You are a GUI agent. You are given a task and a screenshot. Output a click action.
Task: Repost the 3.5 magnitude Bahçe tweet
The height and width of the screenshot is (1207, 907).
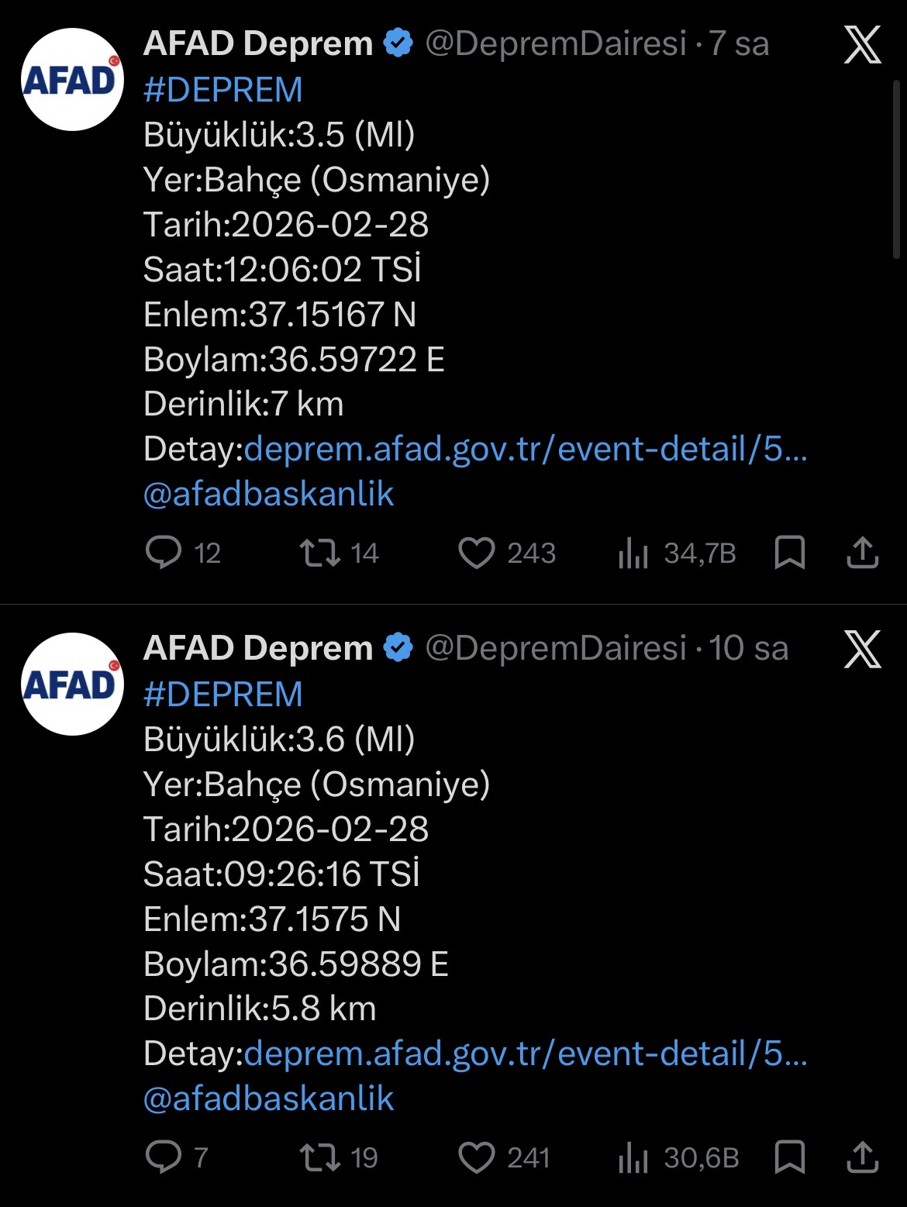point(320,553)
